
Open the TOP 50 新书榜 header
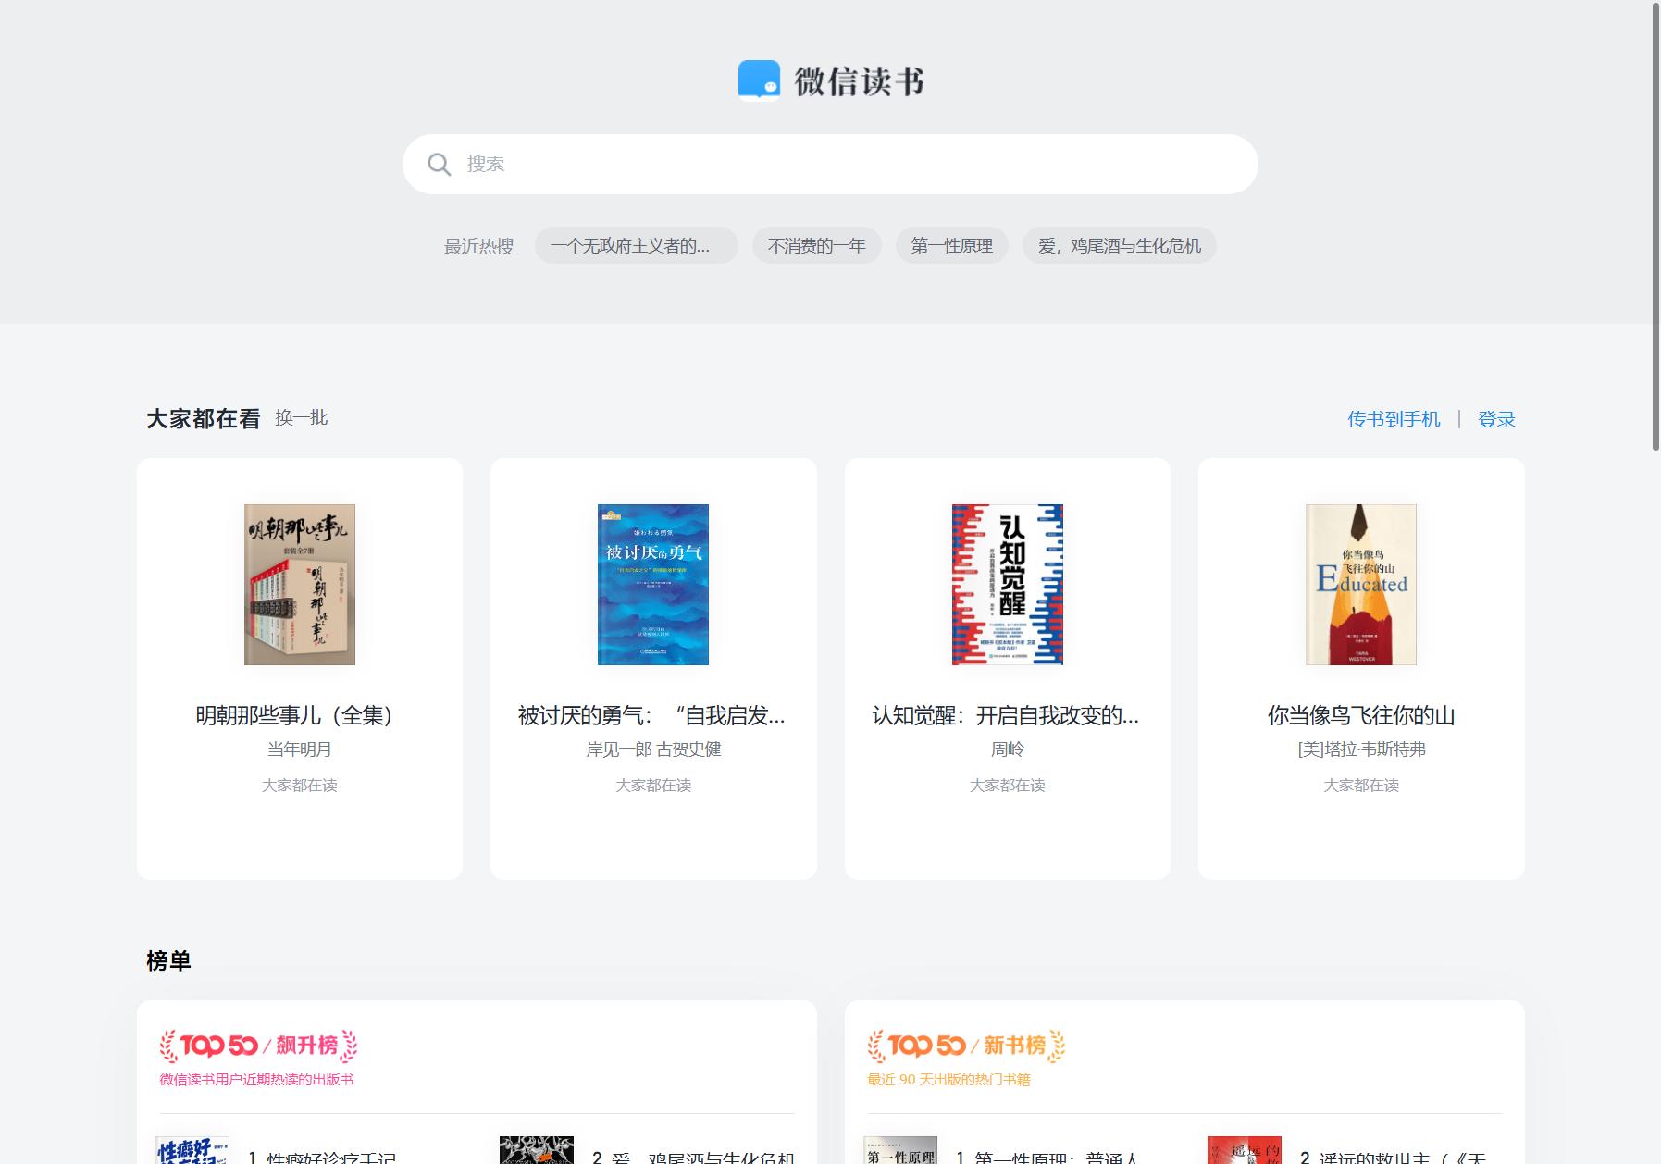point(966,1046)
